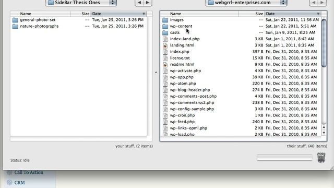The image size is (334, 188).
Task: Click the wp-commentsrss2.php file icon
Action: [x=165, y=103]
